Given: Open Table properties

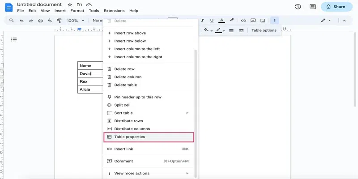Looking at the screenshot, I should click(x=149, y=137).
